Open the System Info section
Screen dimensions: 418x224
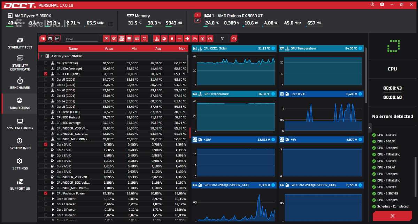tap(20, 144)
